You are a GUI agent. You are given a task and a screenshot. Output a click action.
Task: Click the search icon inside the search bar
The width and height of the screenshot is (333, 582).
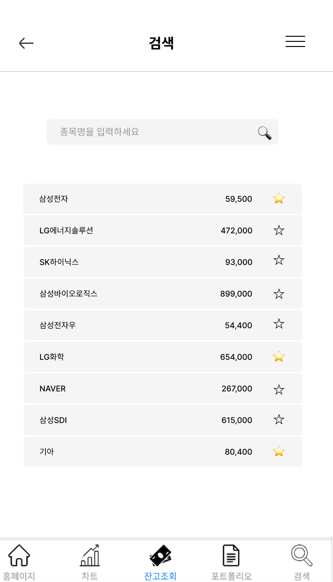pos(264,132)
